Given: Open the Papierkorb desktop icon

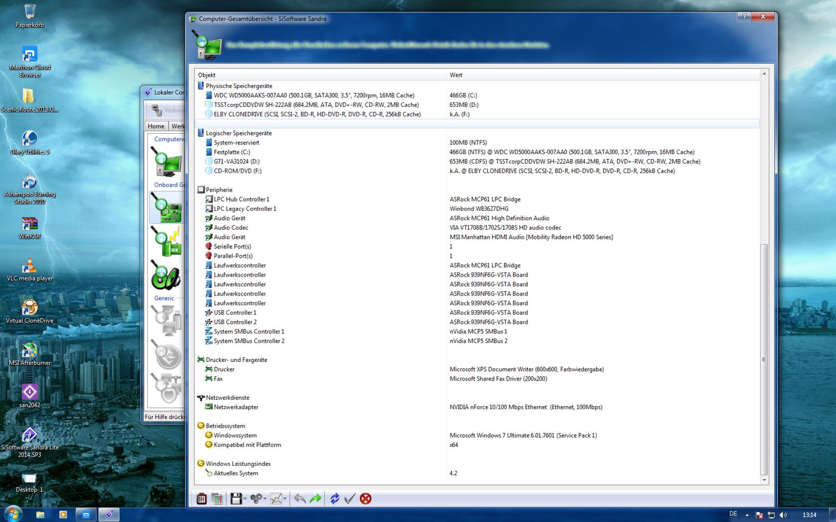Looking at the screenshot, I should click(29, 15).
